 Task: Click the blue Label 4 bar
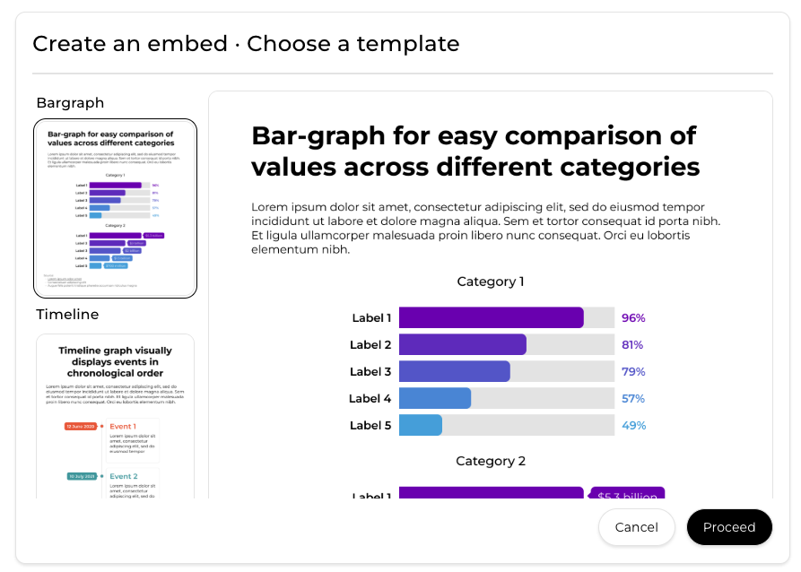435,398
